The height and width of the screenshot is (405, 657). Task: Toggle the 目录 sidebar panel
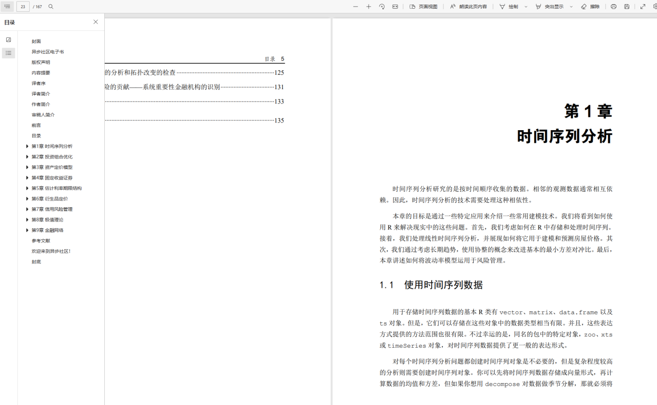[7, 6]
